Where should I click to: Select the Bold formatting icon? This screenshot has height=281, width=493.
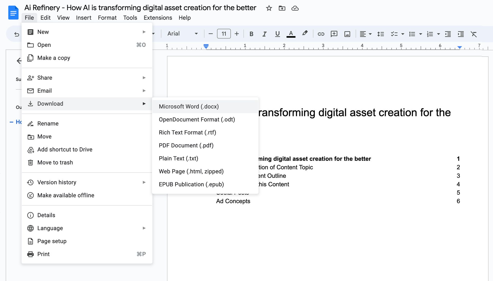click(x=251, y=34)
